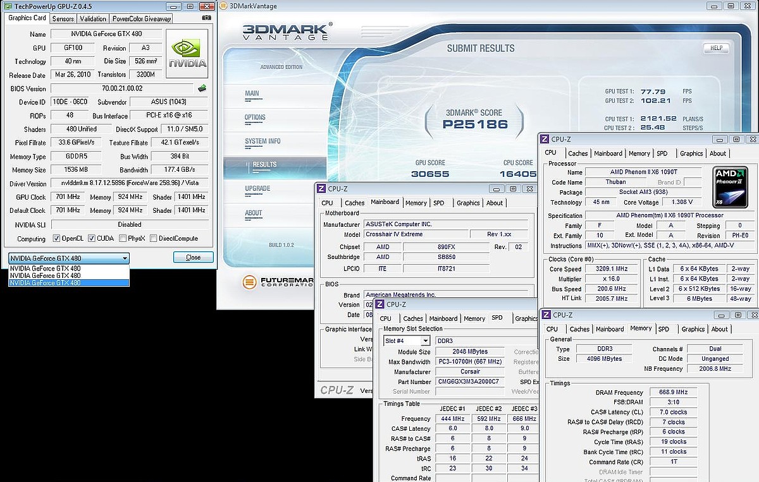Viewport: 759px width, 482px height.
Task: Open Caches tab in CPU-Z Mainboard window
Action: pyautogui.click(x=354, y=203)
